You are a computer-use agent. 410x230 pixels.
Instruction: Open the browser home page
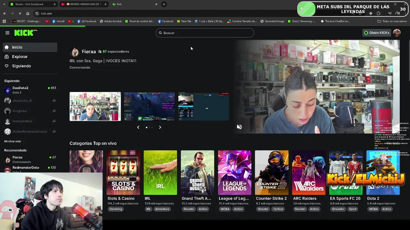(28, 13)
